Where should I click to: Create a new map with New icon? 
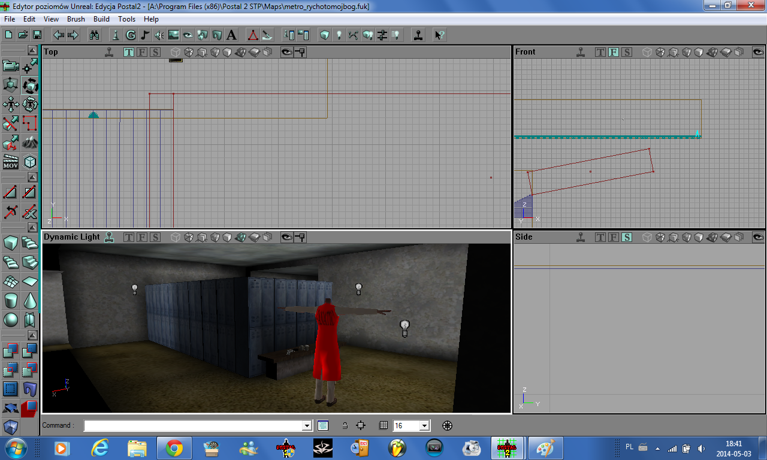pyautogui.click(x=10, y=35)
